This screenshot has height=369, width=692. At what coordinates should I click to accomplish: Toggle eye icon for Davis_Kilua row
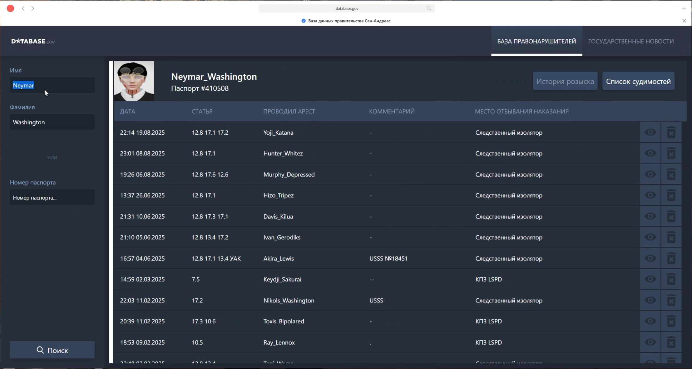[650, 217]
